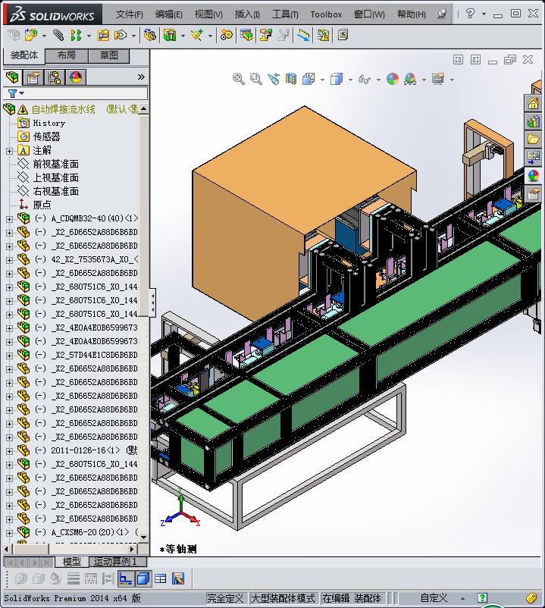The height and width of the screenshot is (608, 545).
Task: Open File Explorer folder in task pane
Action: pos(533,139)
